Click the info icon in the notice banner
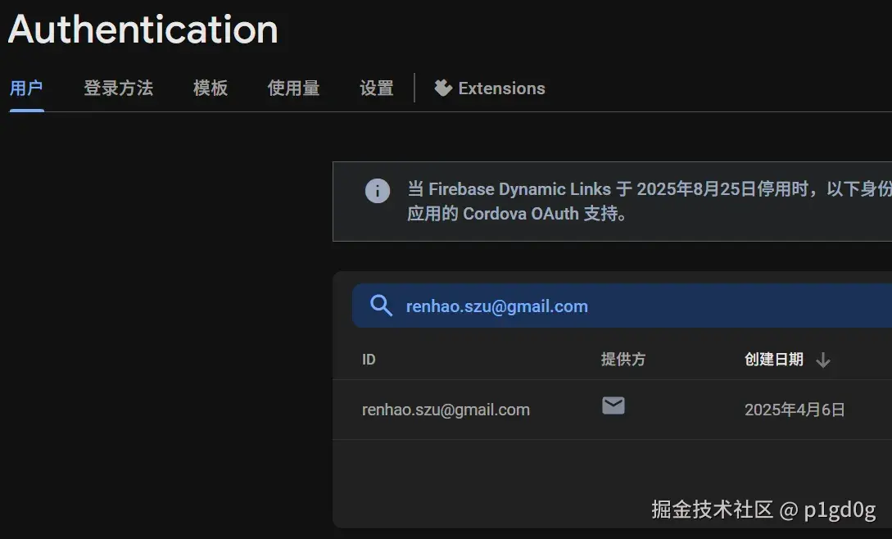892x539 pixels. point(377,191)
